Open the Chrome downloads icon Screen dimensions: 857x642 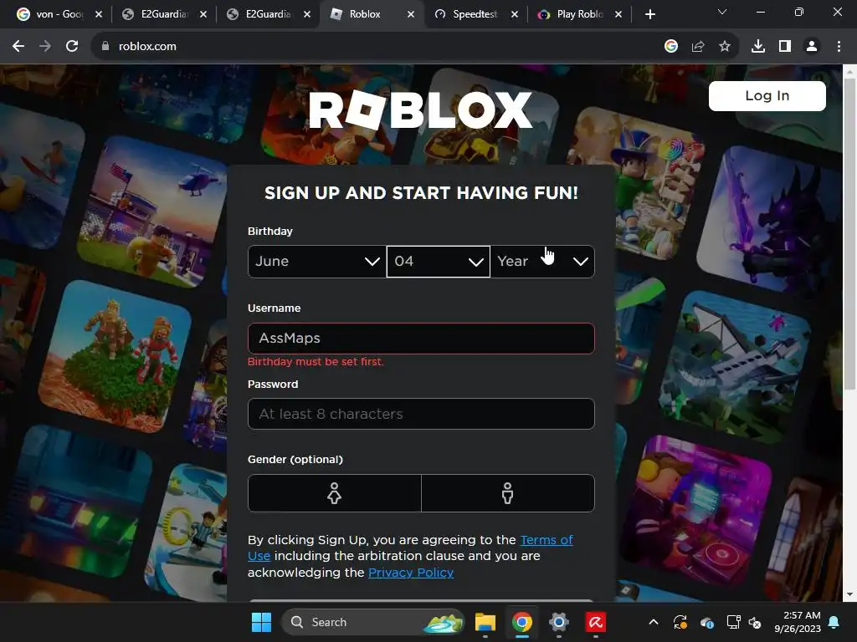pos(758,47)
